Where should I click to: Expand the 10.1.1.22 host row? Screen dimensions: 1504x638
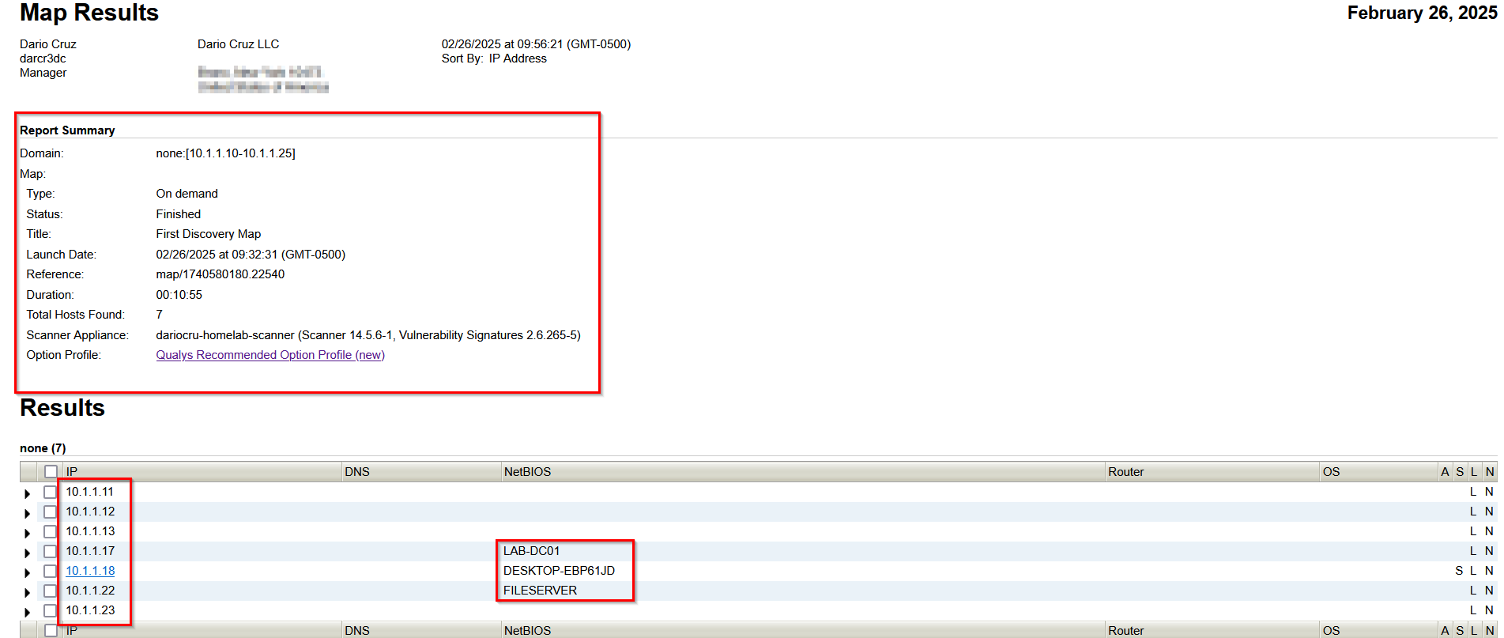pos(28,592)
